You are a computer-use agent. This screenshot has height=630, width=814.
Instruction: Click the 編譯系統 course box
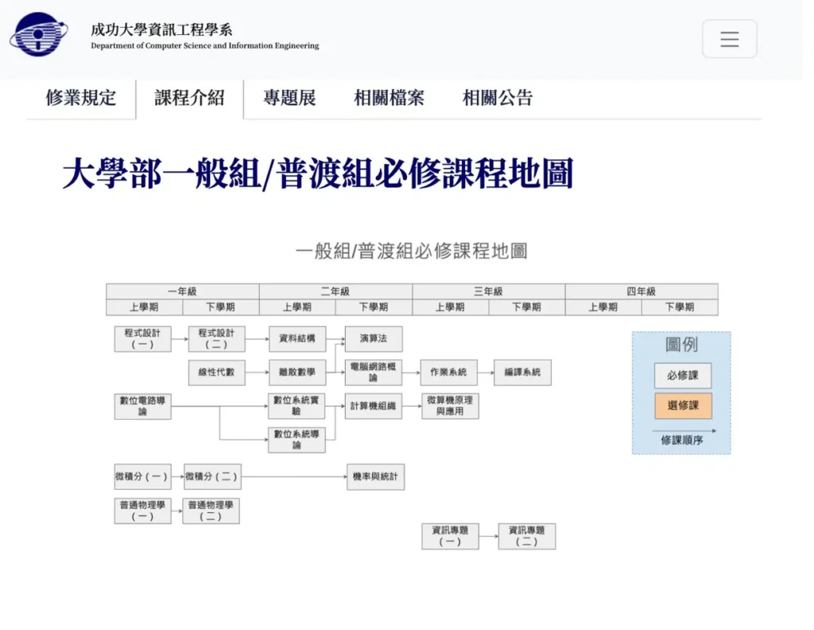[523, 372]
